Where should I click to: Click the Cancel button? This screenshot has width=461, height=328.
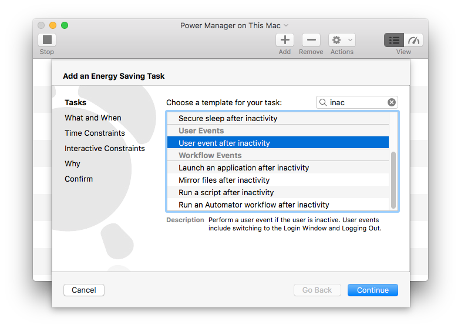point(84,290)
